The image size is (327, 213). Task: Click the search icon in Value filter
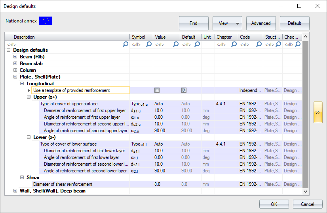pyautogui.click(x=176, y=44)
